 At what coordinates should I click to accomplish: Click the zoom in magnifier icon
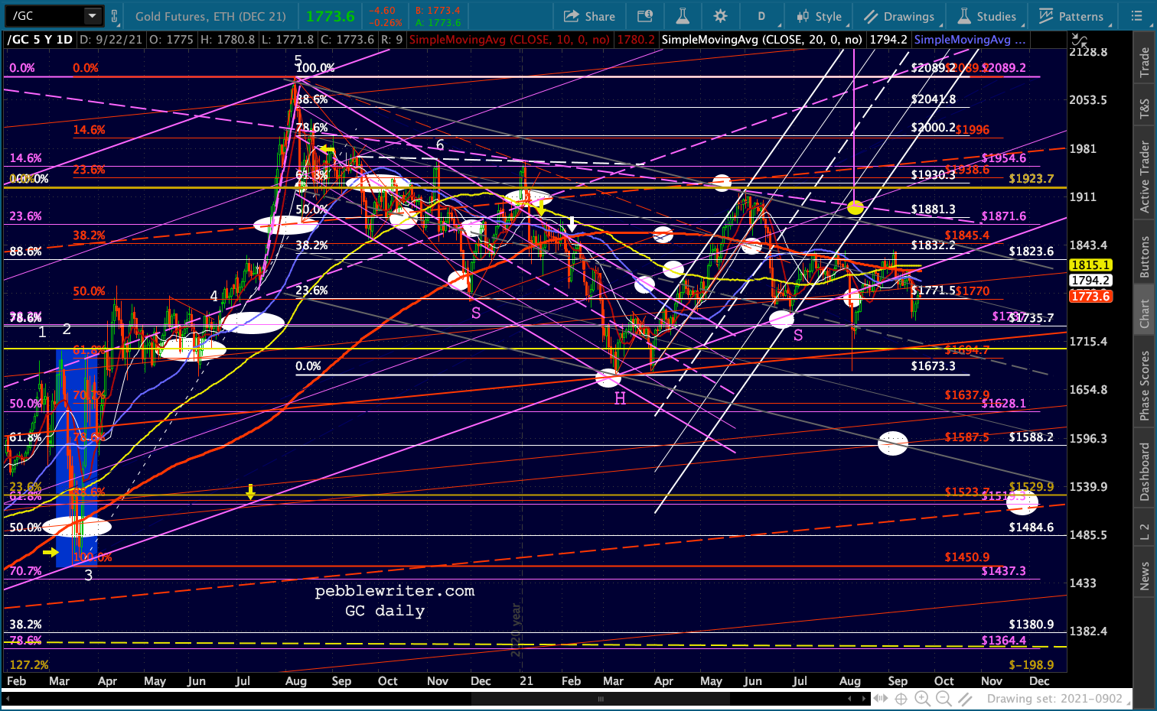click(x=923, y=699)
